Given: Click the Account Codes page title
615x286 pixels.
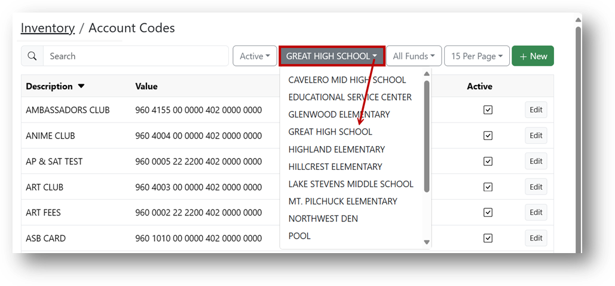Looking at the screenshot, I should pyautogui.click(x=131, y=28).
